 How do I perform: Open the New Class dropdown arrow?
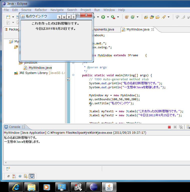[137, 17]
